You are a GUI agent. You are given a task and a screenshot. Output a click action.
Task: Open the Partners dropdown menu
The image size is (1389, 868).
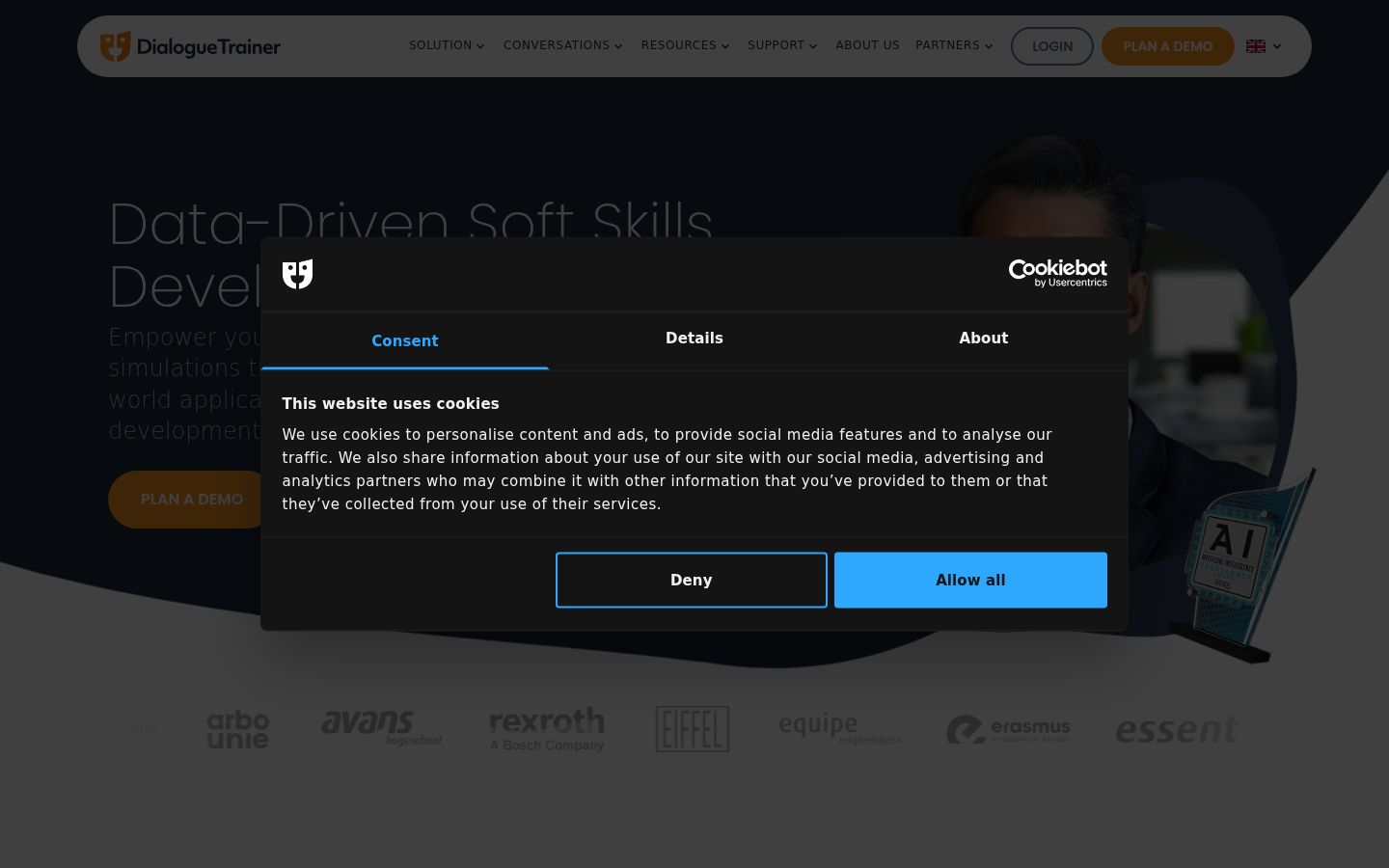click(954, 45)
